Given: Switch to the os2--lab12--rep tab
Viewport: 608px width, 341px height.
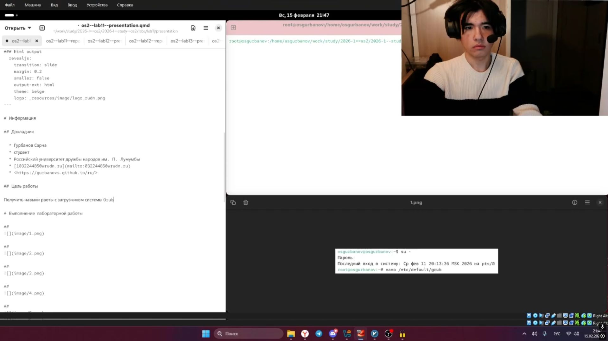Looking at the screenshot, I should point(146,41).
